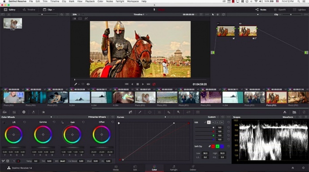
Task: Toggle the Lightbox view
Action: (299, 10)
